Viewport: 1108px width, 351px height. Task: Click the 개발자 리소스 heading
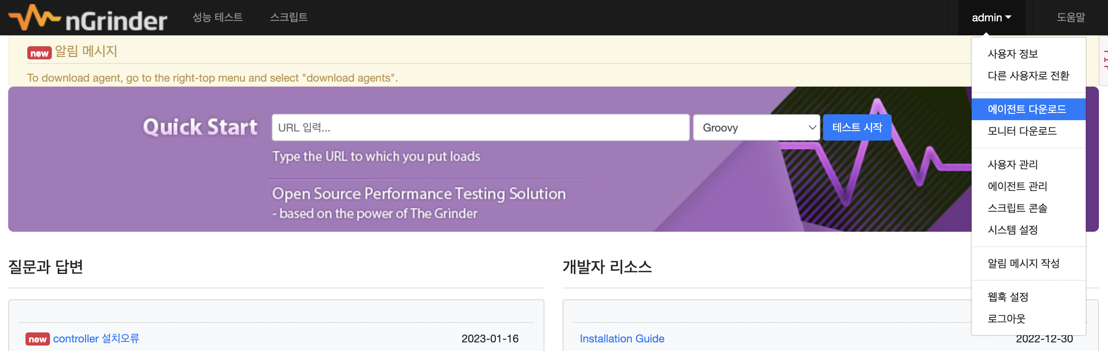point(607,267)
